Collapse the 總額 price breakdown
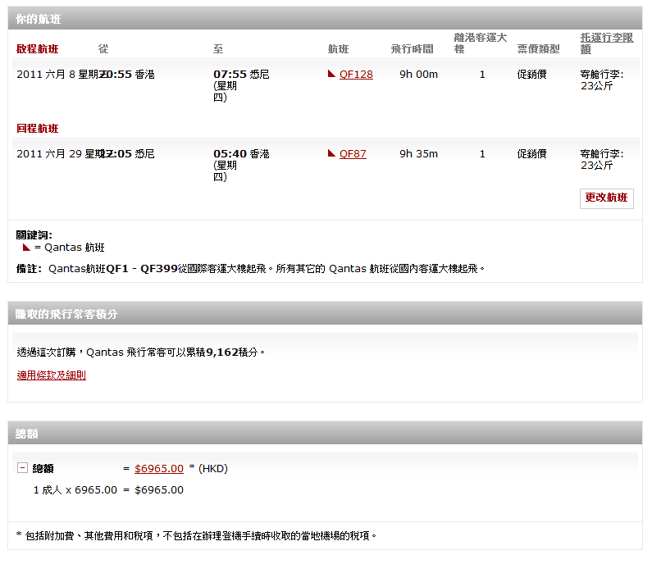The height and width of the screenshot is (564, 652). tap(22, 468)
